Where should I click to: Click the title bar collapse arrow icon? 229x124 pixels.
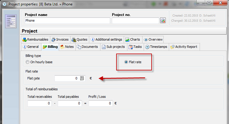(4, 4)
